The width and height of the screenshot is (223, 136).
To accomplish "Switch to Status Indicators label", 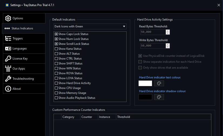I will pyautogui.click(x=22, y=28).
